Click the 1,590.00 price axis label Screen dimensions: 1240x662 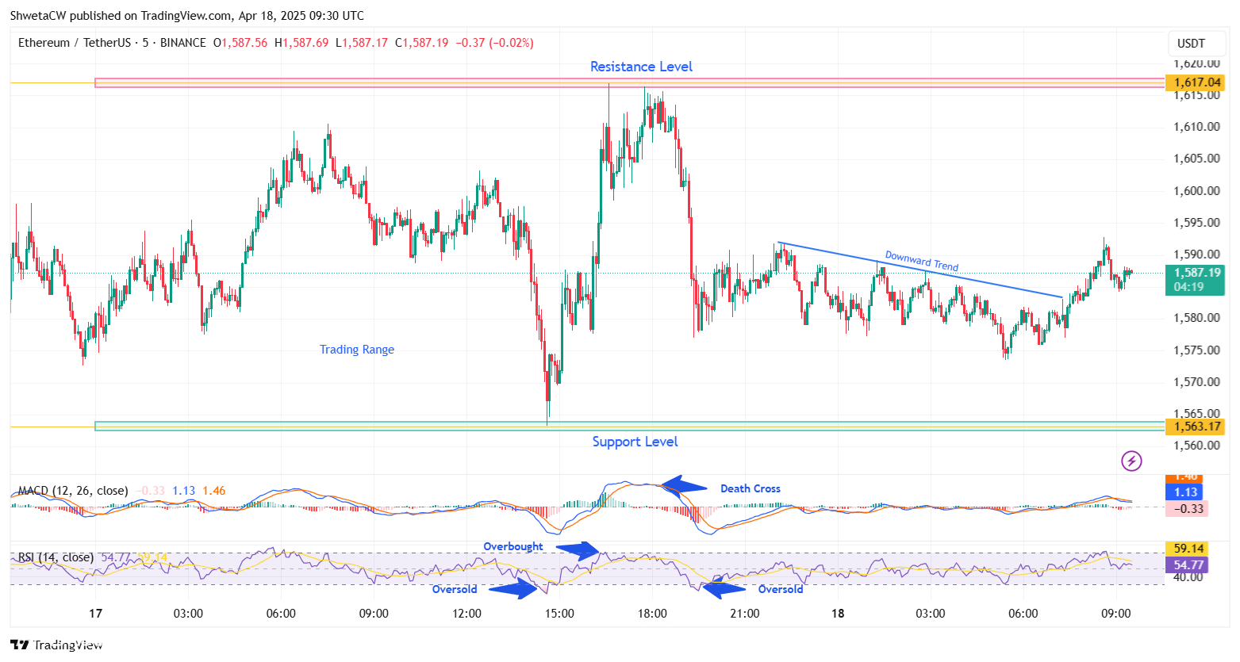(x=1196, y=254)
